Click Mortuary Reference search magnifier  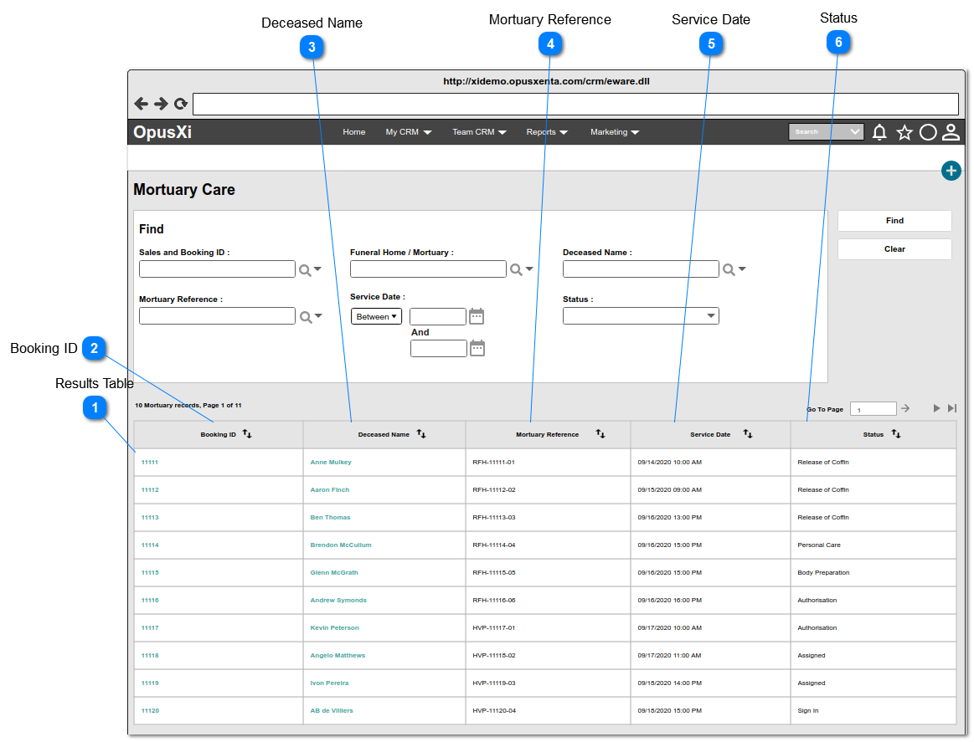(306, 317)
